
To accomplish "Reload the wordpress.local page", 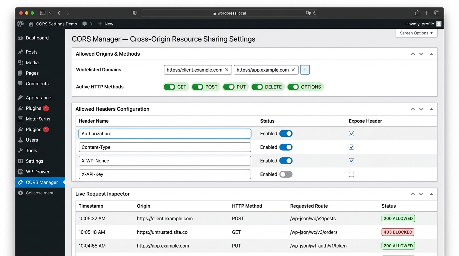I will [314, 13].
